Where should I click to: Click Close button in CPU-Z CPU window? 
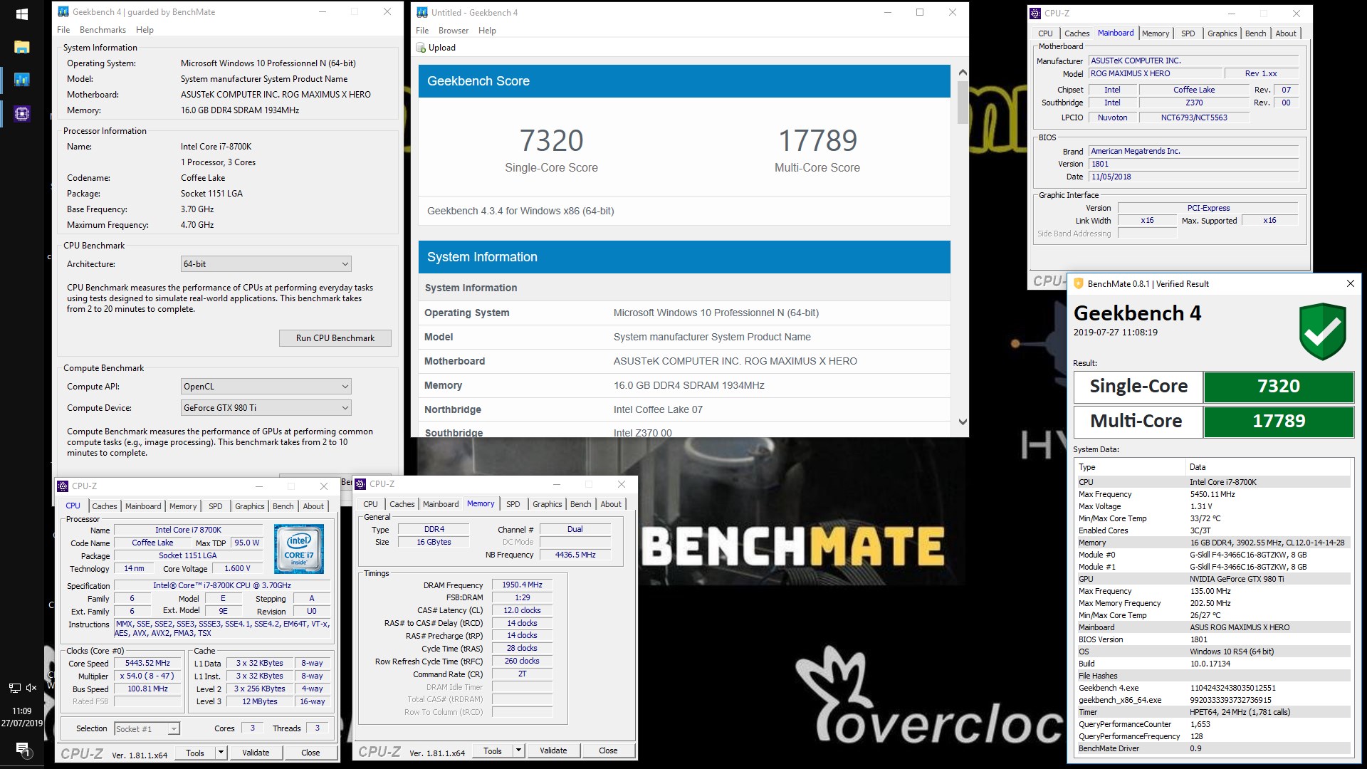(310, 753)
